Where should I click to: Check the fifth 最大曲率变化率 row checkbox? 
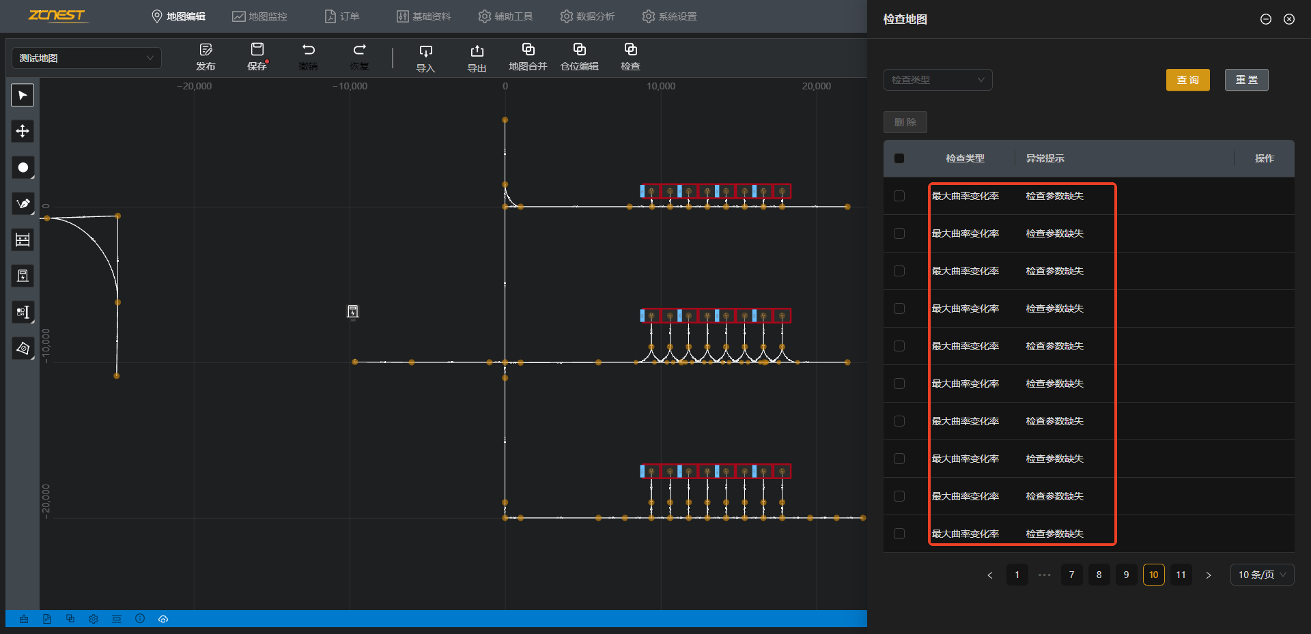[899, 346]
